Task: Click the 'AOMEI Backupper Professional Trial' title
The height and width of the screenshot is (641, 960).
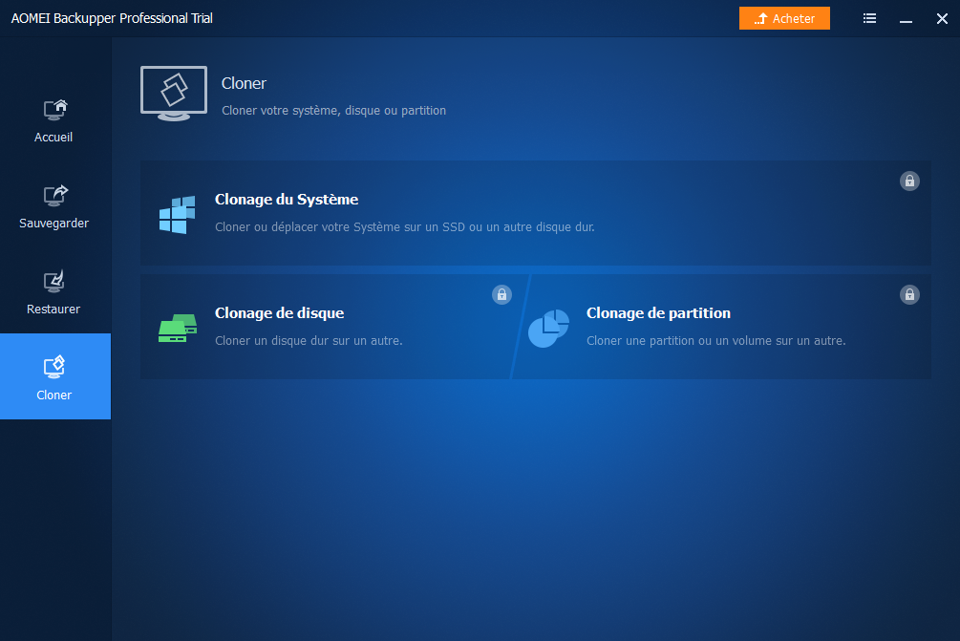Action: tap(112, 18)
